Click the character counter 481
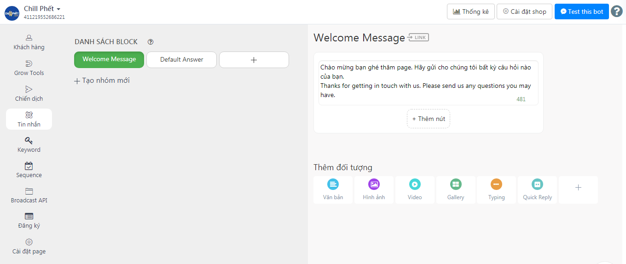 (521, 99)
